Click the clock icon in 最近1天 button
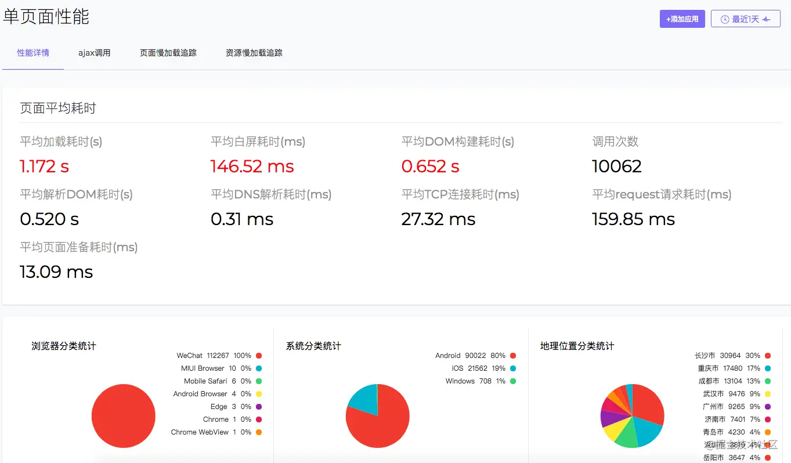Image resolution: width=791 pixels, height=463 pixels. pos(724,19)
